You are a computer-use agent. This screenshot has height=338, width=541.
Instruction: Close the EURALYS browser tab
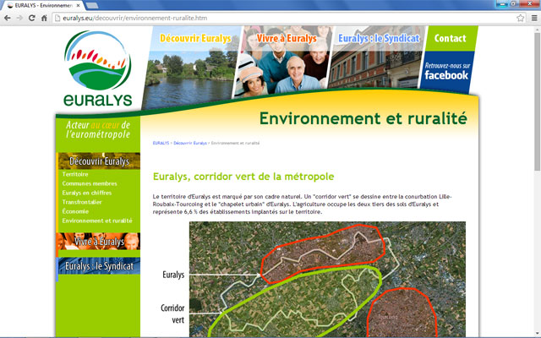point(79,6)
